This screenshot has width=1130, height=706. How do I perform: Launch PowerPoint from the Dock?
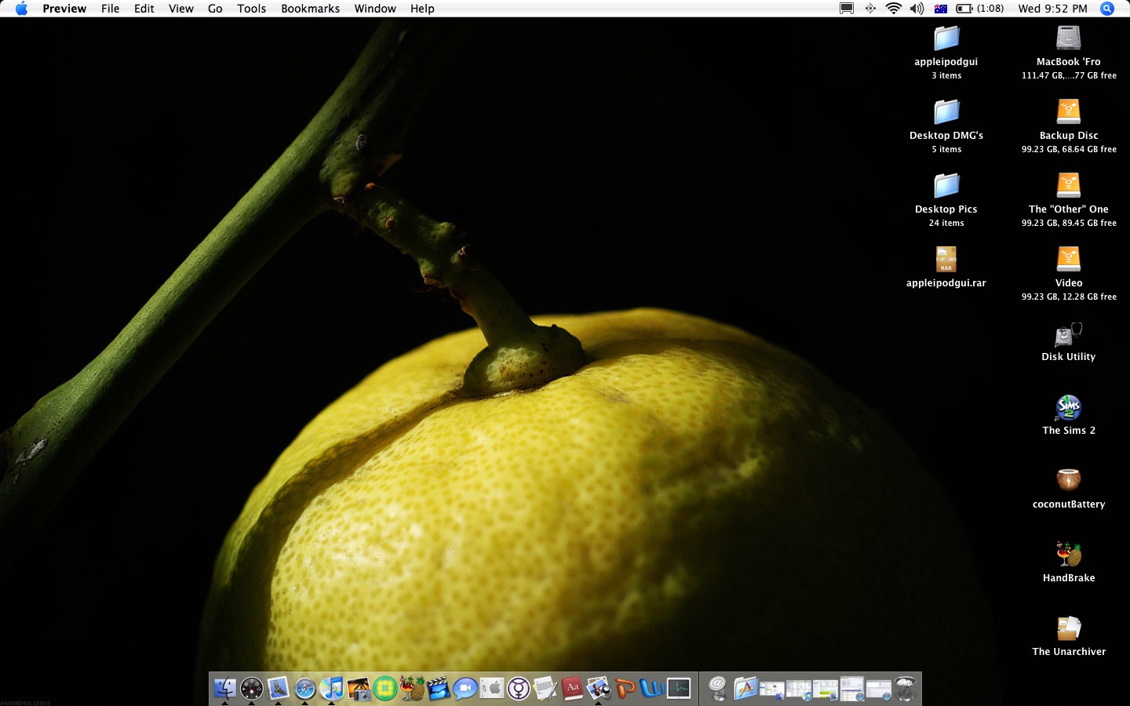coord(625,689)
